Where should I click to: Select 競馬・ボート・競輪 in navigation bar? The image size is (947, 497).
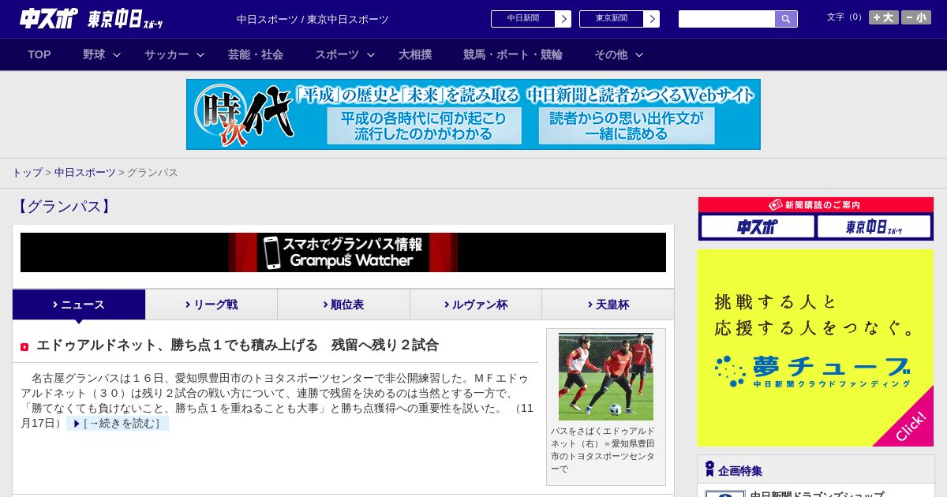click(513, 54)
